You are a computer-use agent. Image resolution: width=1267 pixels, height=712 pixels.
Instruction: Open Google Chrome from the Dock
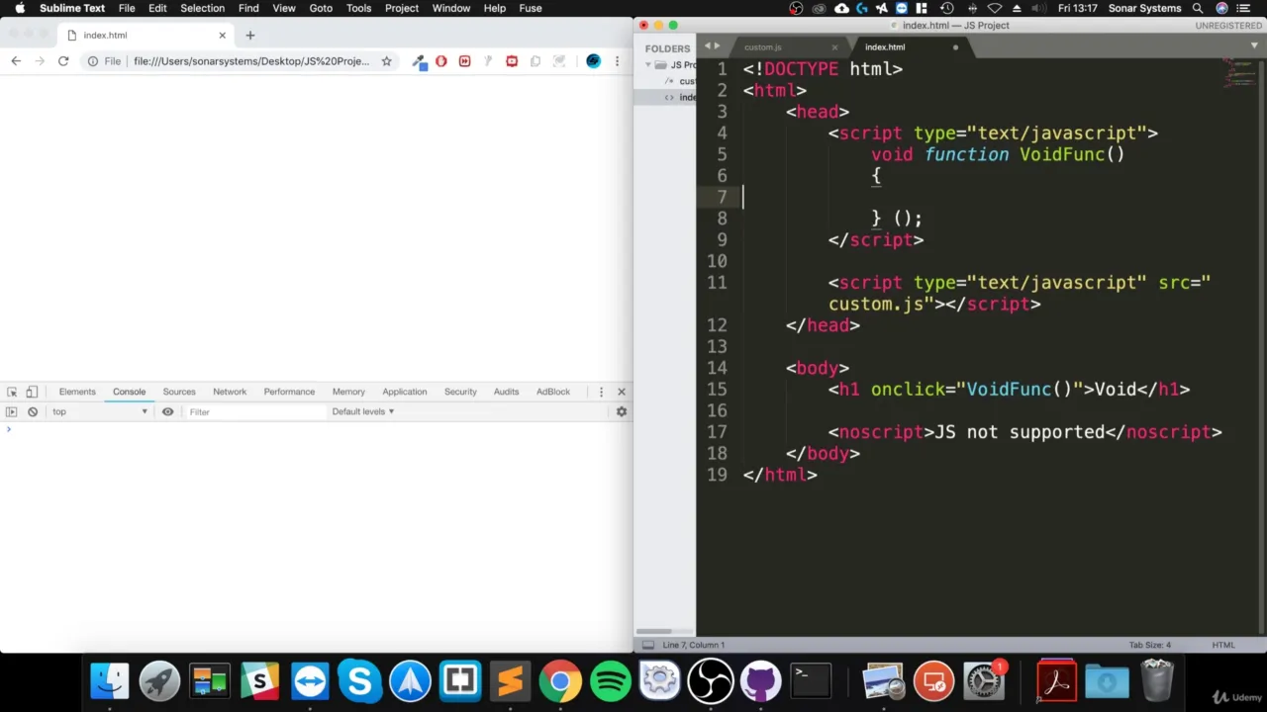[x=560, y=681]
